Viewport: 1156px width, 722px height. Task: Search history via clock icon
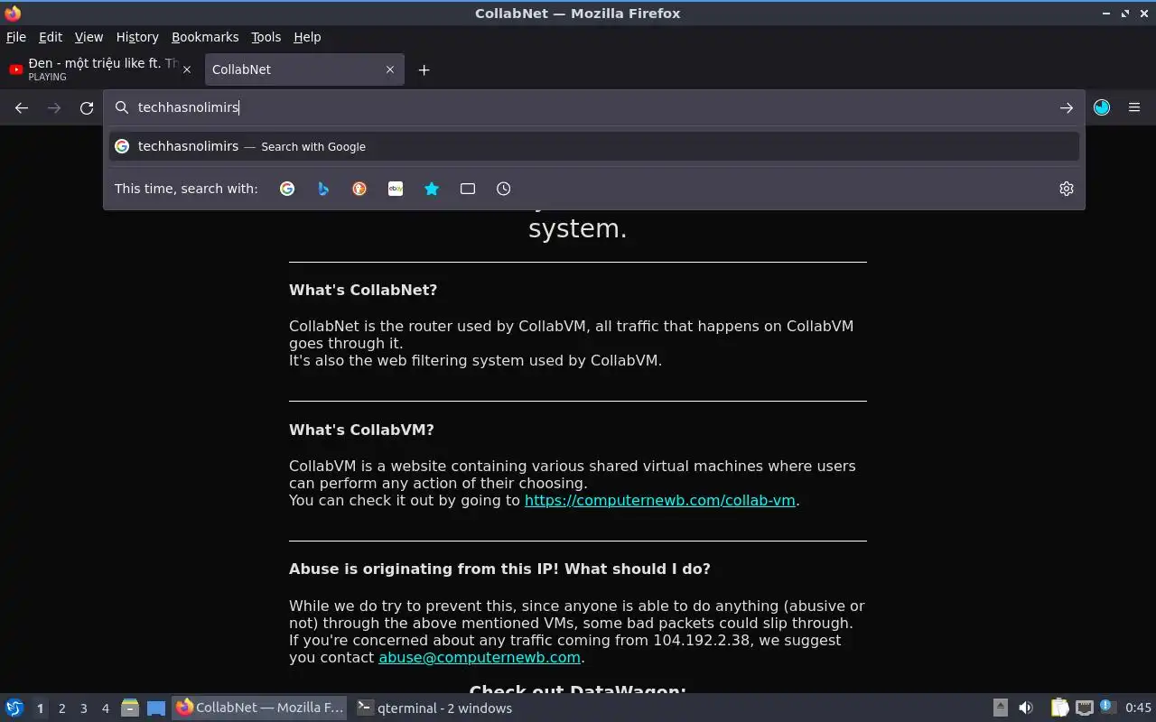(x=504, y=189)
